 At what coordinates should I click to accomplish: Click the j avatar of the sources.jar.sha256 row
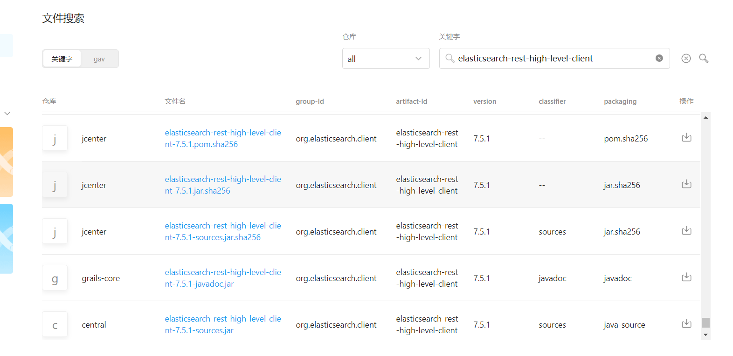55,231
